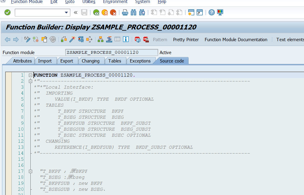Click the Other Object icon
Image resolution: width=304 pixels, height=195 pixels.
pyautogui.click(x=44, y=39)
